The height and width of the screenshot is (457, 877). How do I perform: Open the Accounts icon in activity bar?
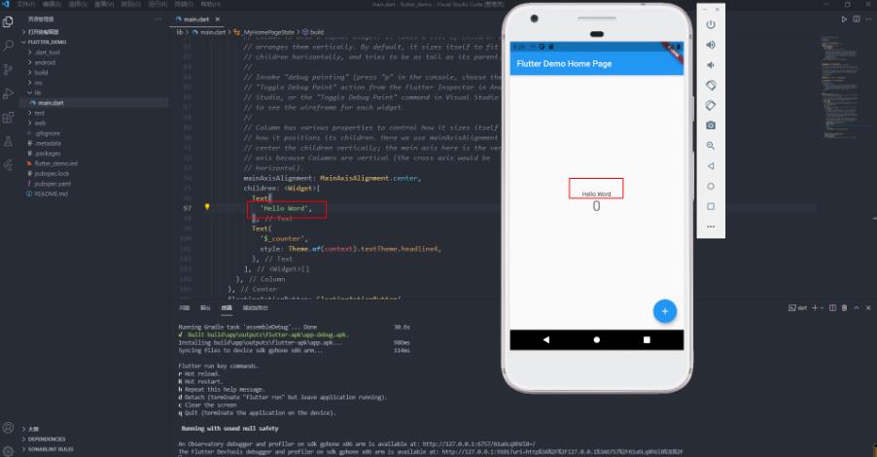[8, 428]
